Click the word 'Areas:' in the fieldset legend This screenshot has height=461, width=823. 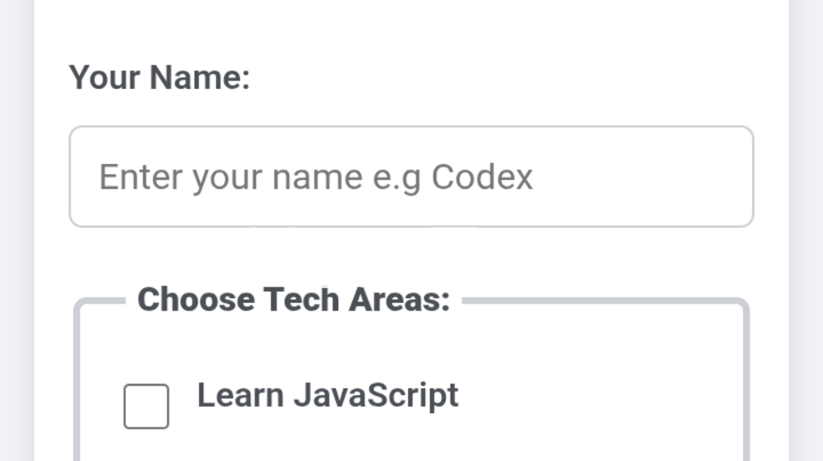pyautogui.click(x=399, y=299)
